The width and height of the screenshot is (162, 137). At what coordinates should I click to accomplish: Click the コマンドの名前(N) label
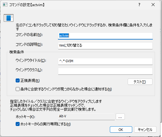click(29, 35)
